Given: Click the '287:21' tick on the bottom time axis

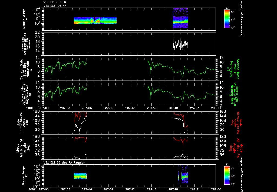Looking at the screenshot, I should (x=195, y=189).
